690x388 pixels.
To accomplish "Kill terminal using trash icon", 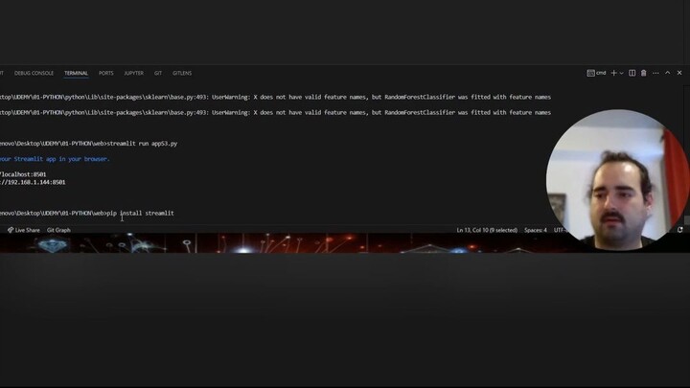I will click(x=643, y=73).
